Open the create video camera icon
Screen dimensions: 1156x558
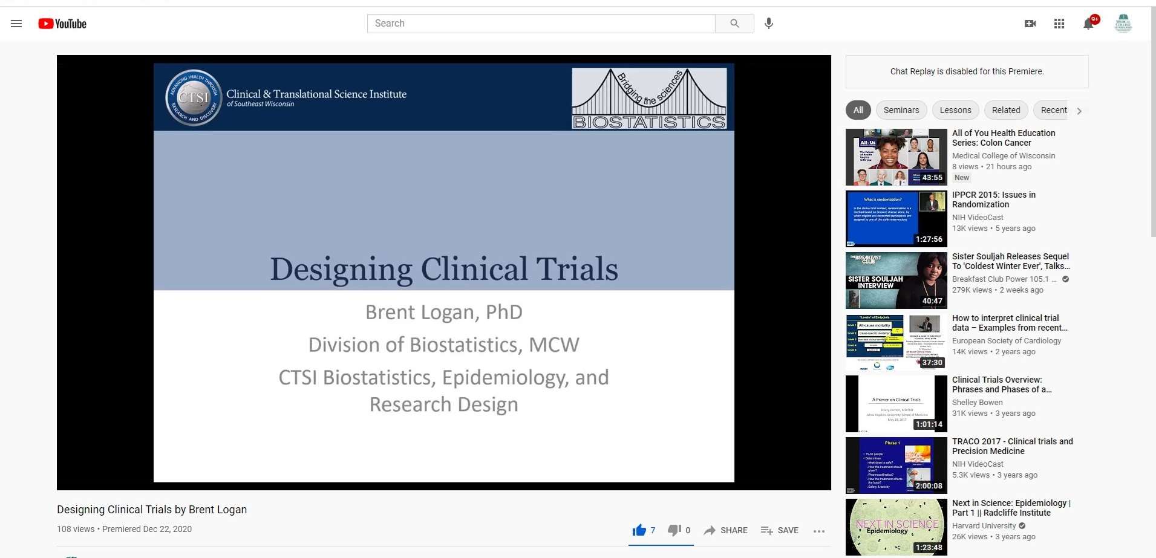[x=1030, y=24]
